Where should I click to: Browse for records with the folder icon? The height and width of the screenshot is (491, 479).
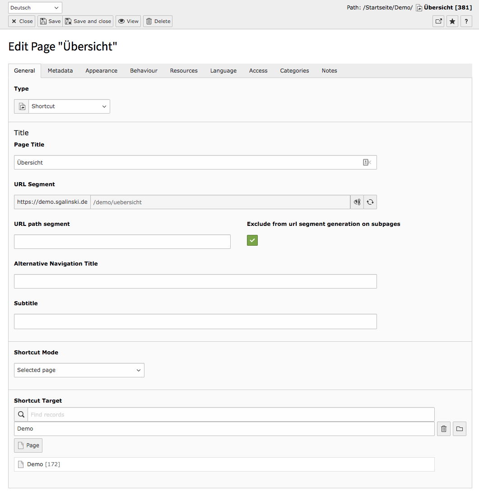(x=459, y=428)
